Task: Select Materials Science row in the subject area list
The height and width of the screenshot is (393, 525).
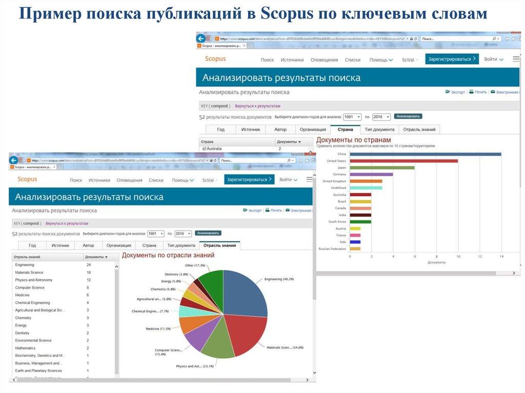Action: click(29, 273)
